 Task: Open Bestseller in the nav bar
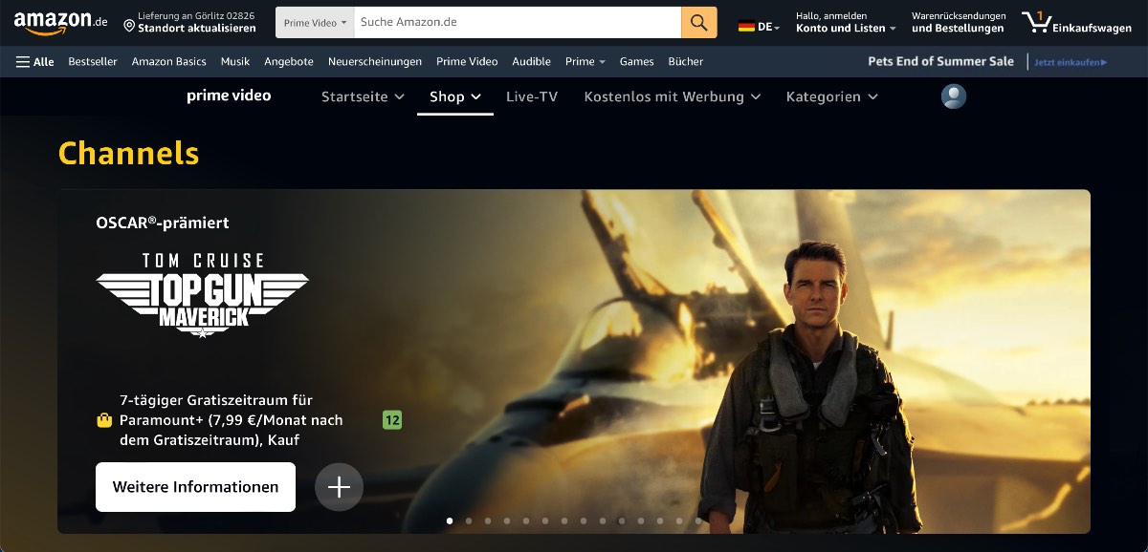coord(93,61)
